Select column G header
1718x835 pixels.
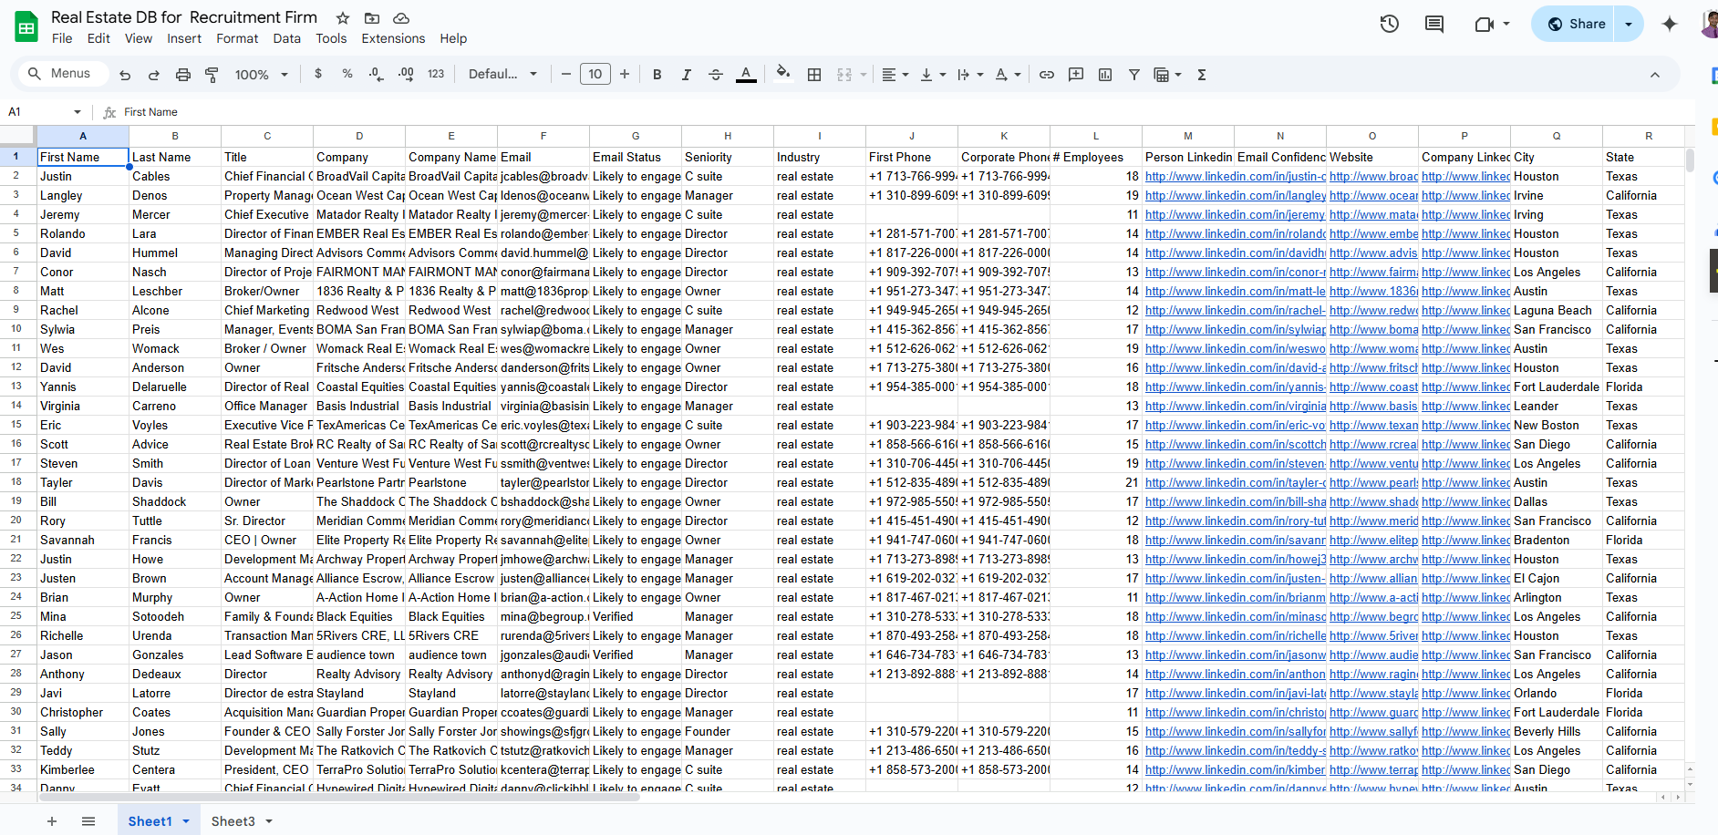click(x=636, y=136)
